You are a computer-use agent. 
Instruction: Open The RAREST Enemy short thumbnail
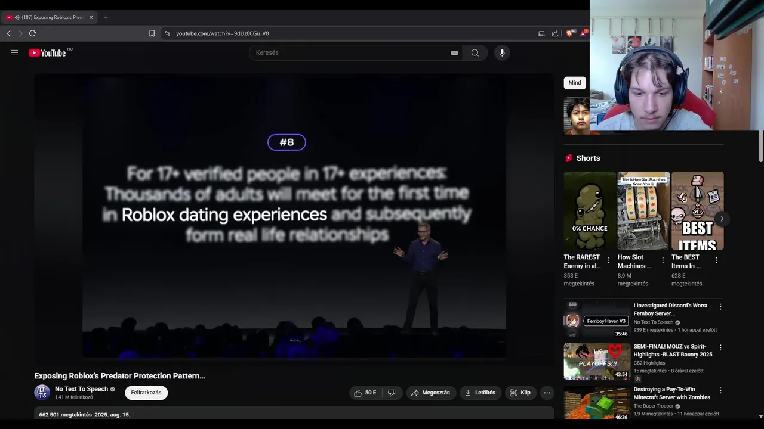[x=590, y=211]
